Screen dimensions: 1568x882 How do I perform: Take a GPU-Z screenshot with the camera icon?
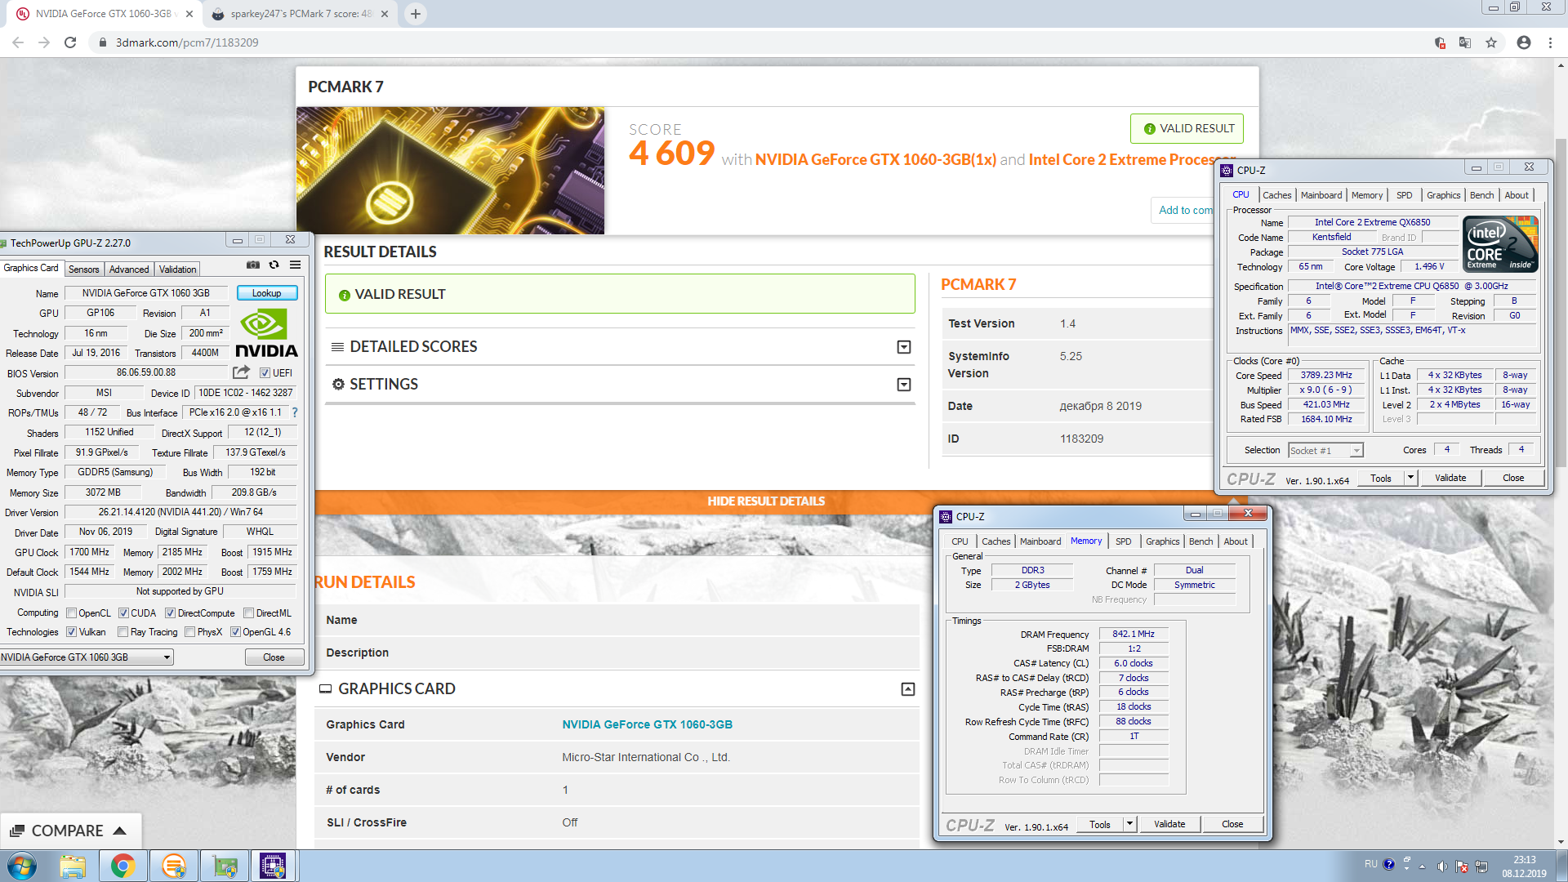253,265
